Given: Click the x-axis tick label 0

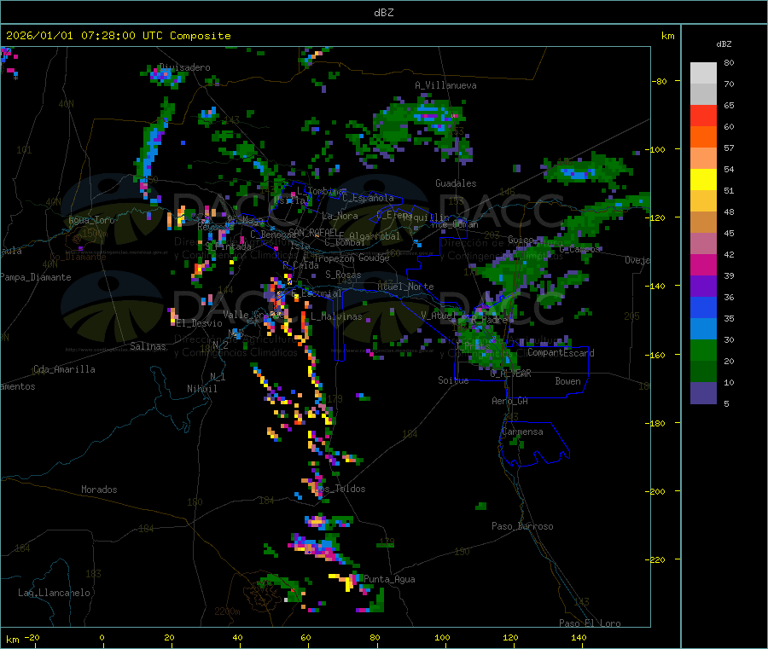Looking at the screenshot, I should (x=102, y=638).
